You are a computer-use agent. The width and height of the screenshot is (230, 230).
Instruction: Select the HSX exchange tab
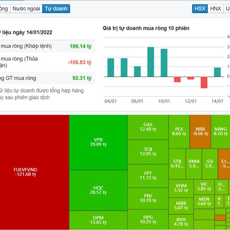200,9
